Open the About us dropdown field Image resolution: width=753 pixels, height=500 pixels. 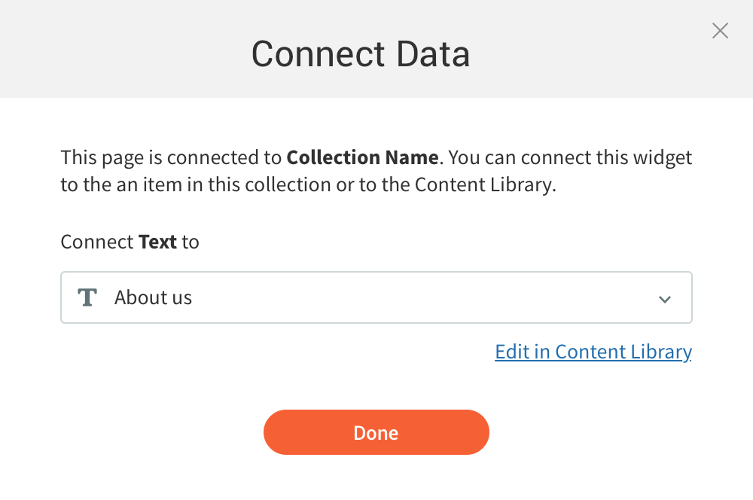(x=376, y=297)
